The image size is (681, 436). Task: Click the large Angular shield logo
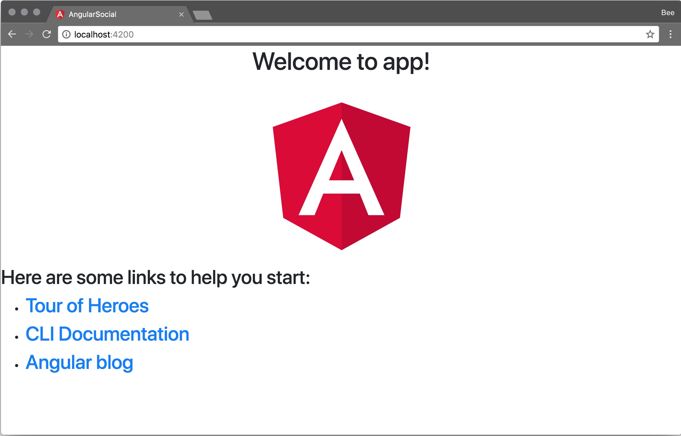pyautogui.click(x=341, y=176)
